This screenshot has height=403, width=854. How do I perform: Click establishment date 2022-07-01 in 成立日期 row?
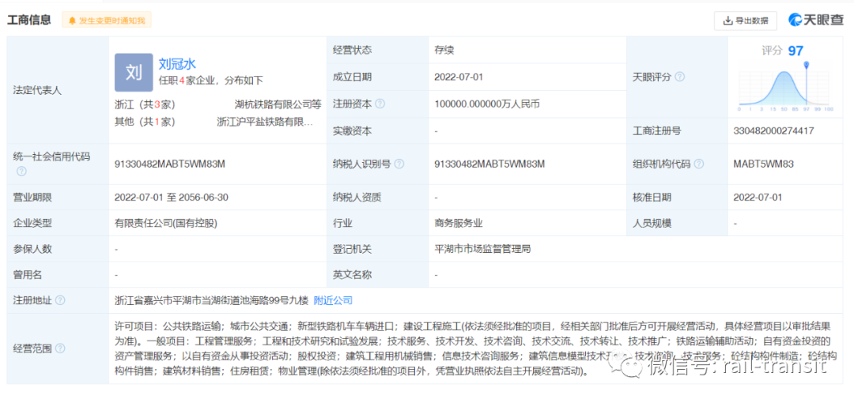point(459,77)
